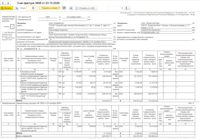
Task: Select total with tax cell 548 057,47
Action: tap(150, 96)
